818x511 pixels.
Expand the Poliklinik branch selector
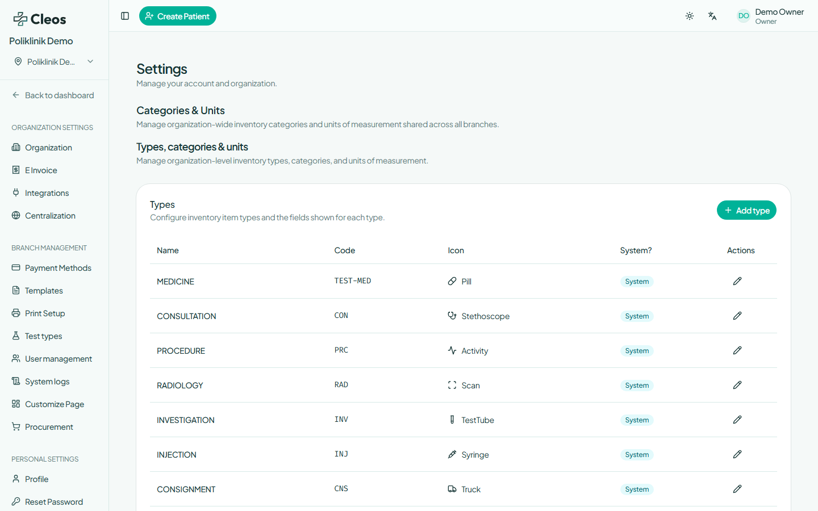tap(54, 61)
